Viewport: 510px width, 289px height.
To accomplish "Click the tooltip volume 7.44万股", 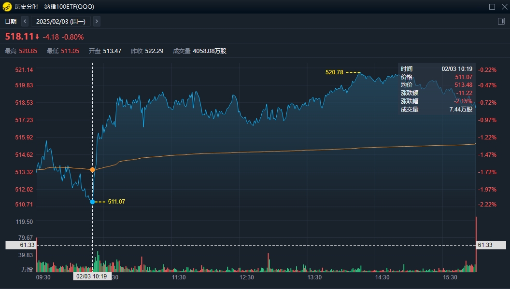I will [461, 109].
